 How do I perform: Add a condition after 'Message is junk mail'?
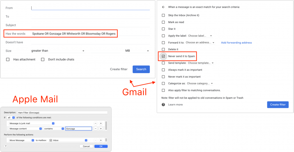tap(101, 123)
